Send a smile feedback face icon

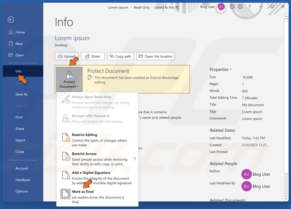pos(232,7)
